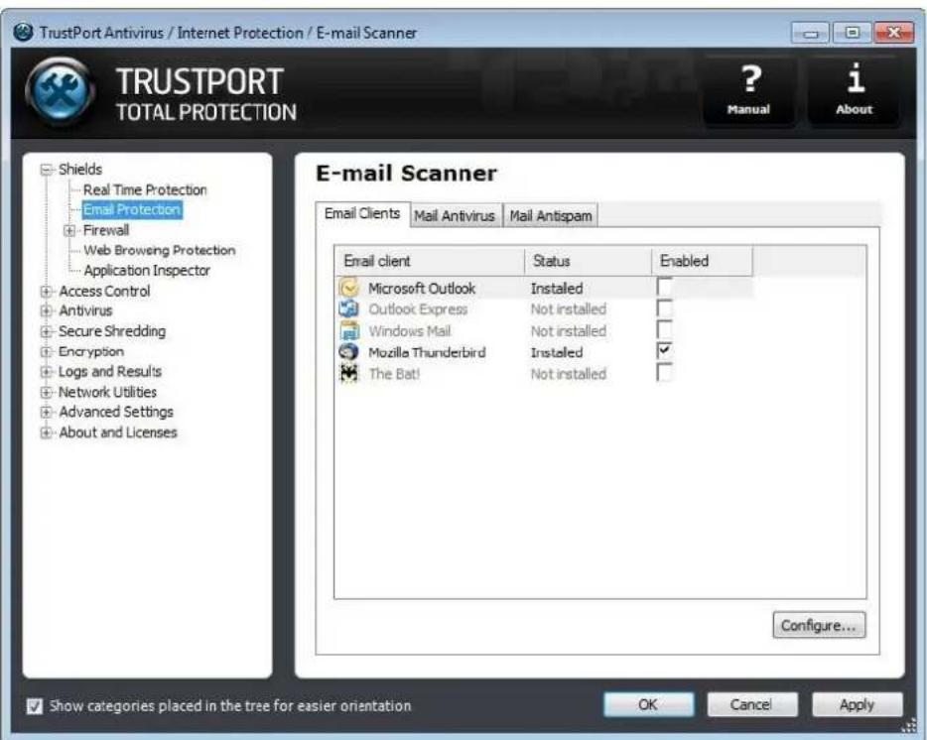
Task: Click the Outlook Express client icon
Action: (348, 308)
